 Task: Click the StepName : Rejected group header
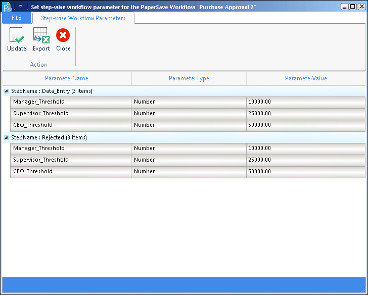[x=184, y=137]
